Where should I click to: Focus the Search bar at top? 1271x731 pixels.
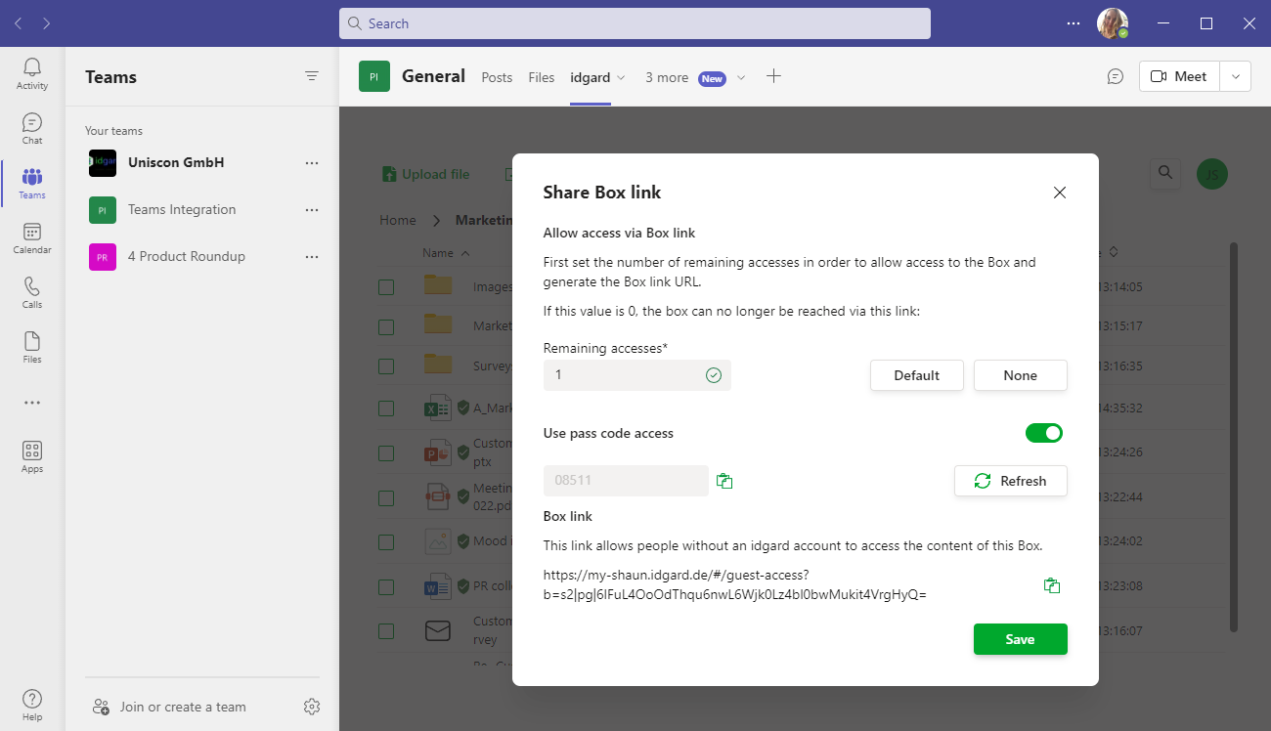pos(635,23)
